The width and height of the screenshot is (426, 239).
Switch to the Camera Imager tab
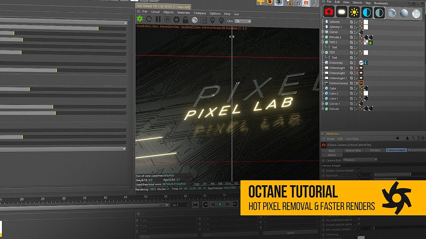tap(396, 150)
